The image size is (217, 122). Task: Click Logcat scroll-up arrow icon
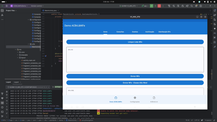(7, 103)
